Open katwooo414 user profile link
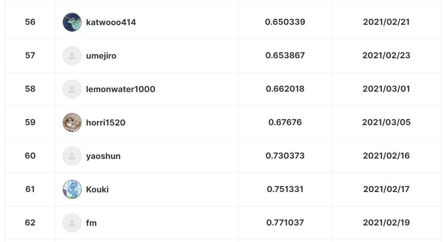 pyautogui.click(x=111, y=22)
